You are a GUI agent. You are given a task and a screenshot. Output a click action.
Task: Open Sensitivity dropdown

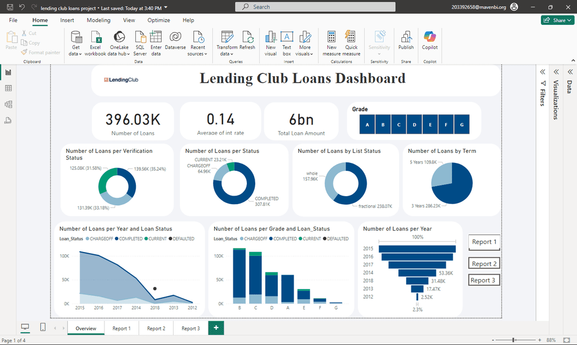coord(379,43)
